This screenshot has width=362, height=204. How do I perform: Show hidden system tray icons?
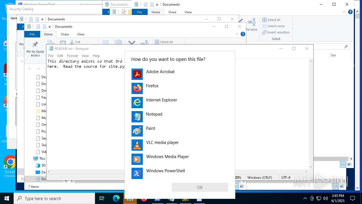[x=305, y=198]
